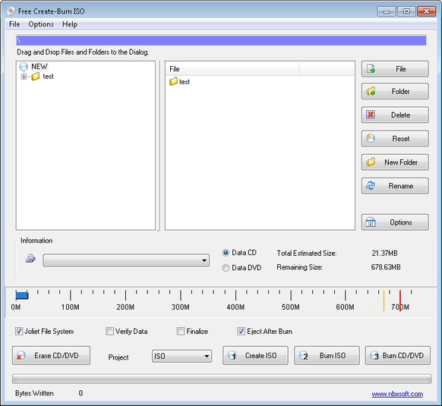Screen dimensions: 442x406
Task: Click the Erase CD/DVD disc icon
Action: click(x=21, y=356)
